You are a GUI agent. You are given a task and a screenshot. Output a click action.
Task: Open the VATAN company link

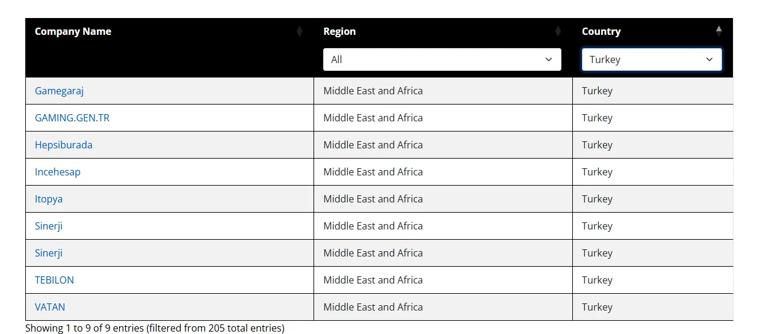[x=50, y=307]
